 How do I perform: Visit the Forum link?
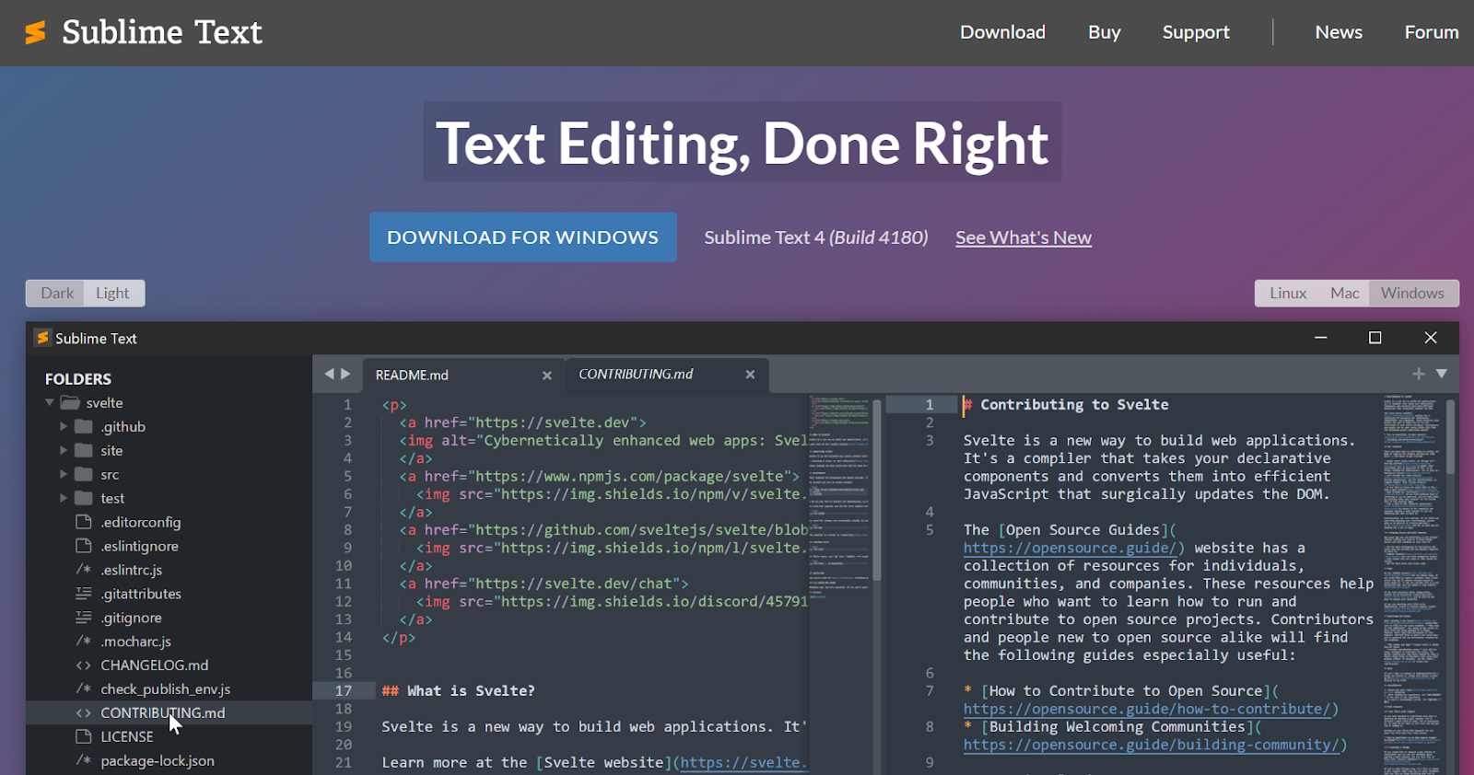tap(1431, 32)
